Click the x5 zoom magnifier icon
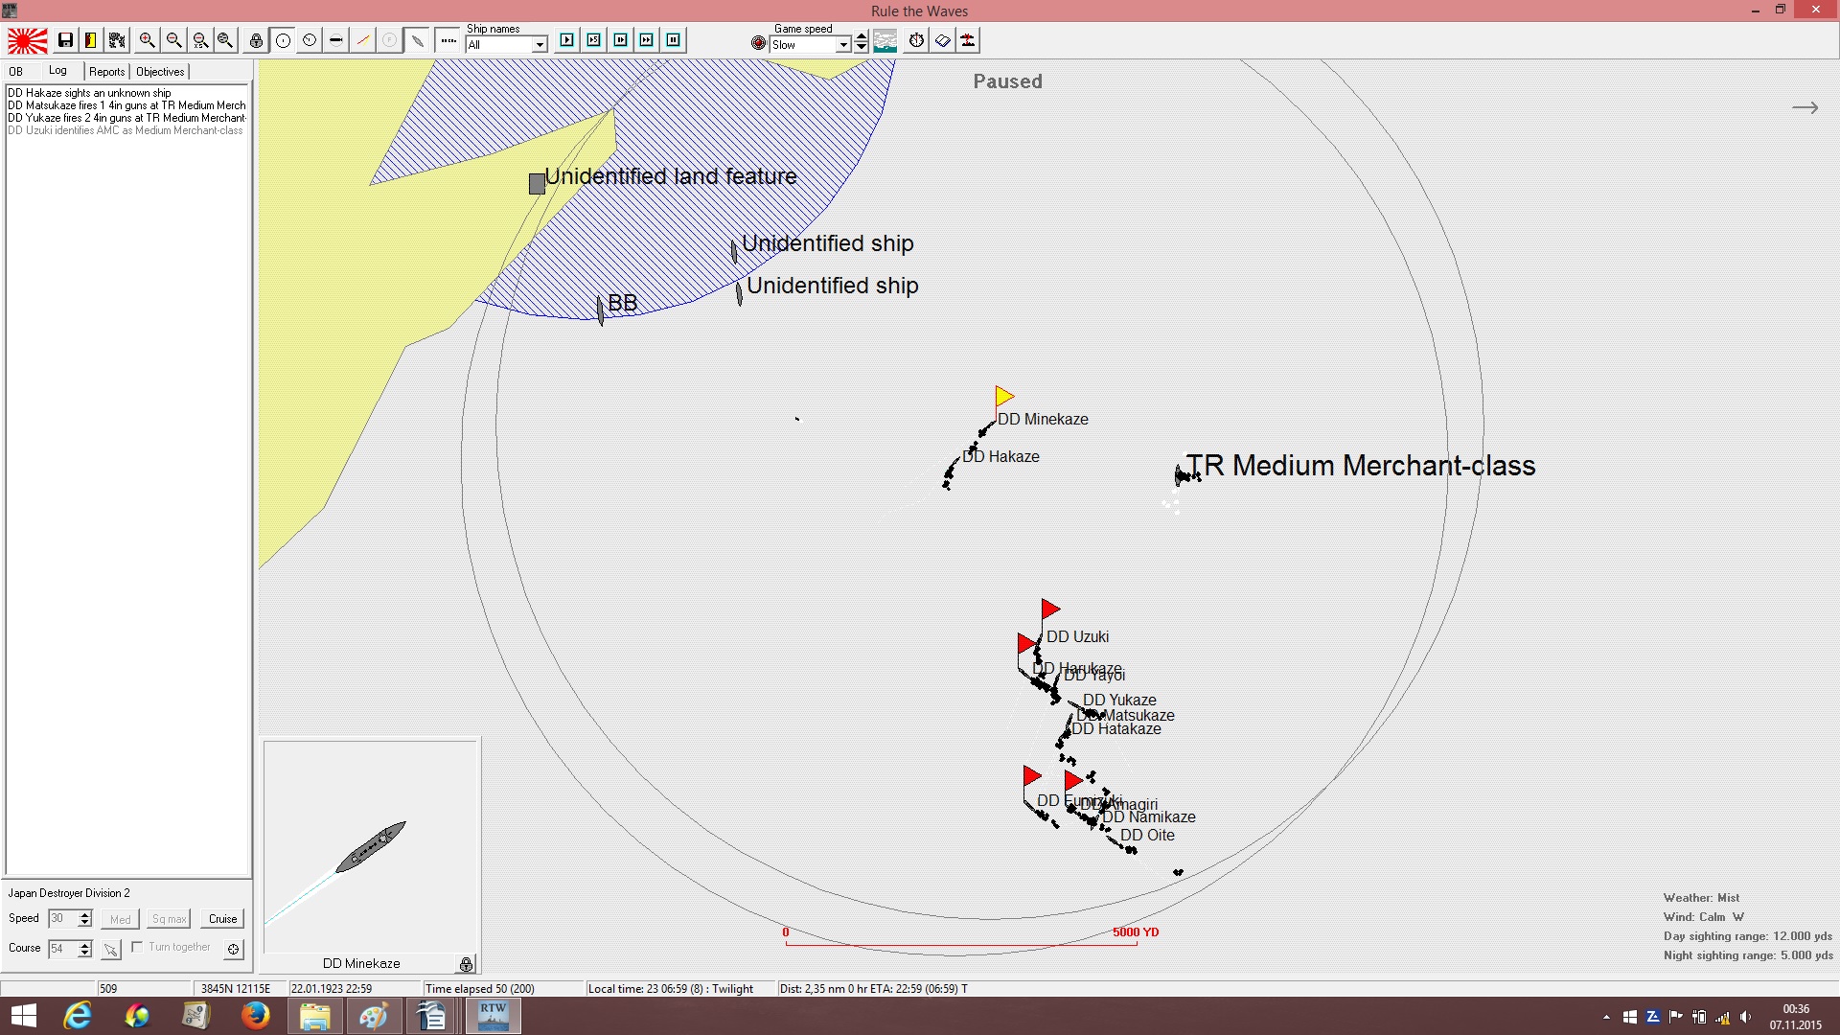This screenshot has width=1840, height=1035. coord(200,40)
